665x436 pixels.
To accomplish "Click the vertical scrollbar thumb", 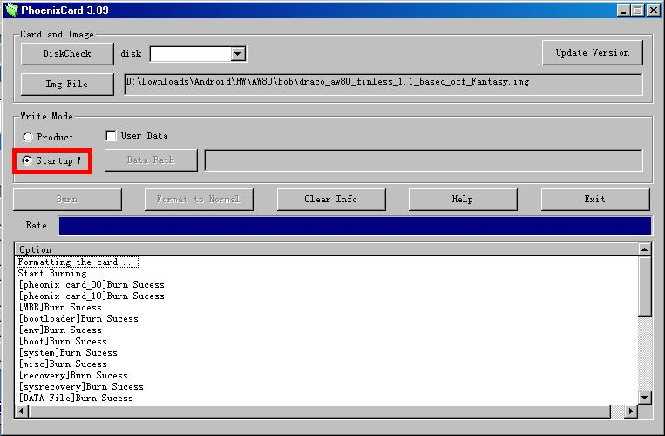I will pyautogui.click(x=645, y=286).
